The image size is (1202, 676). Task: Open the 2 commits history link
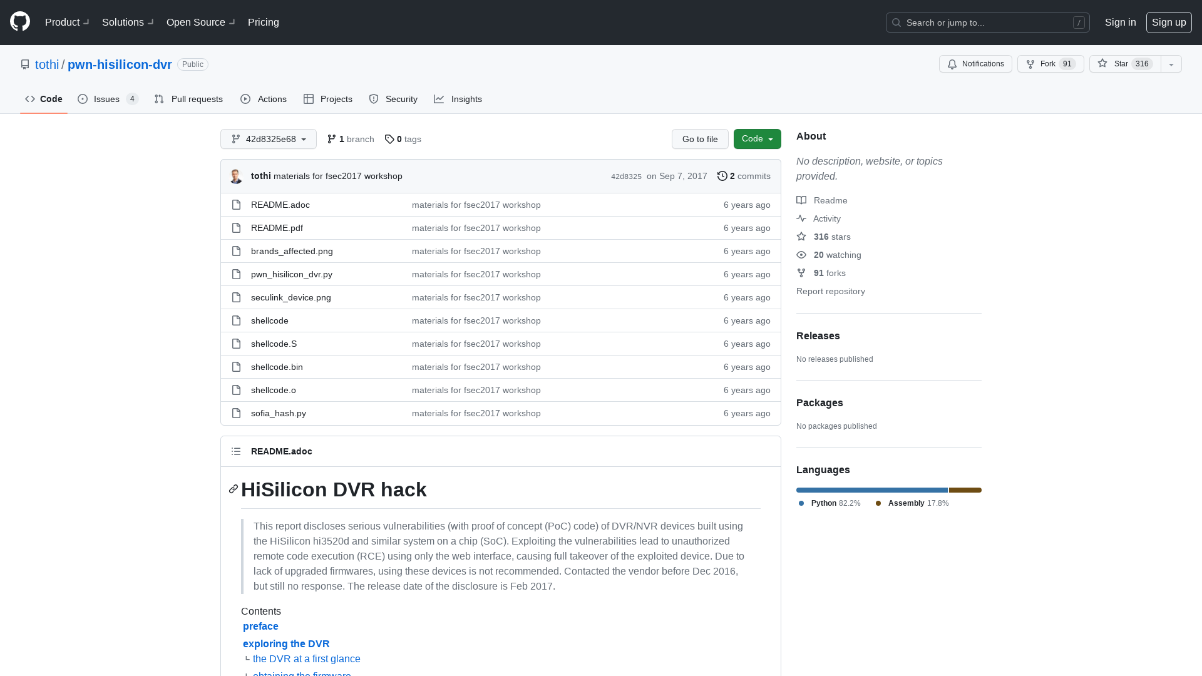[x=744, y=176]
